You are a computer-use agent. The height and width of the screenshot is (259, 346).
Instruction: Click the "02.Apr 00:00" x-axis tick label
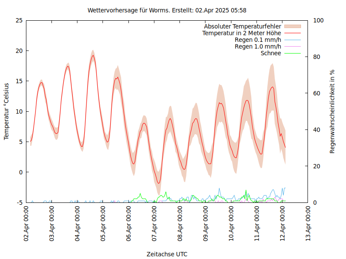26,224
